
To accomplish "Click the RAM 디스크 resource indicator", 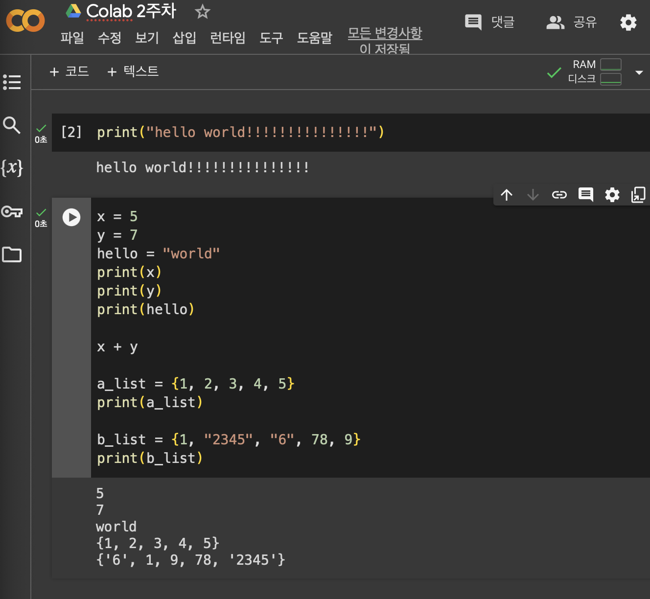I will tap(595, 72).
